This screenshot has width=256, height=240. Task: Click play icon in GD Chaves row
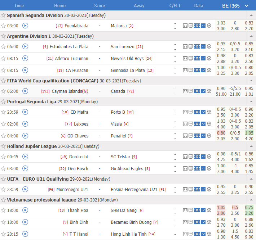pos(25,136)
